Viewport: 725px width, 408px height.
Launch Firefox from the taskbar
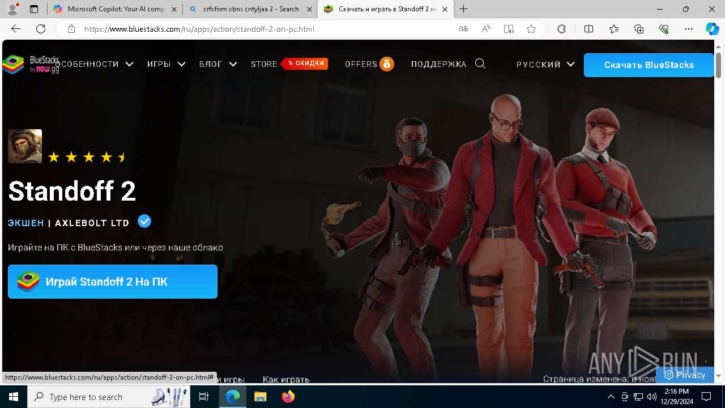click(288, 397)
